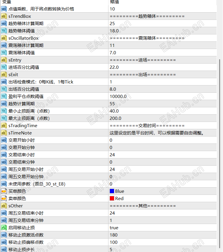
Task: Select the string icon next to sOscillatorBox
Action: point(4,38)
